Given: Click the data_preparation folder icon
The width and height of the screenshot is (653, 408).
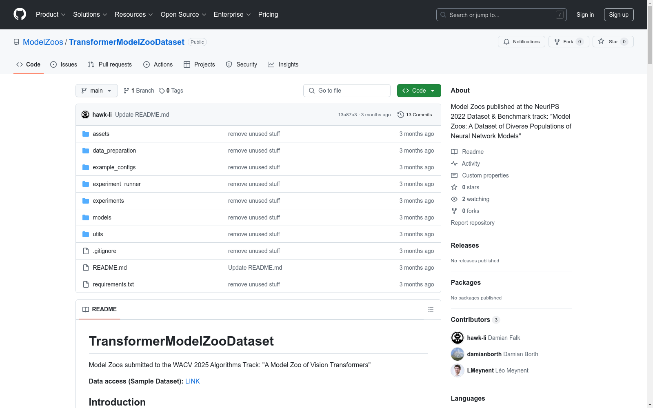Looking at the screenshot, I should (x=86, y=151).
